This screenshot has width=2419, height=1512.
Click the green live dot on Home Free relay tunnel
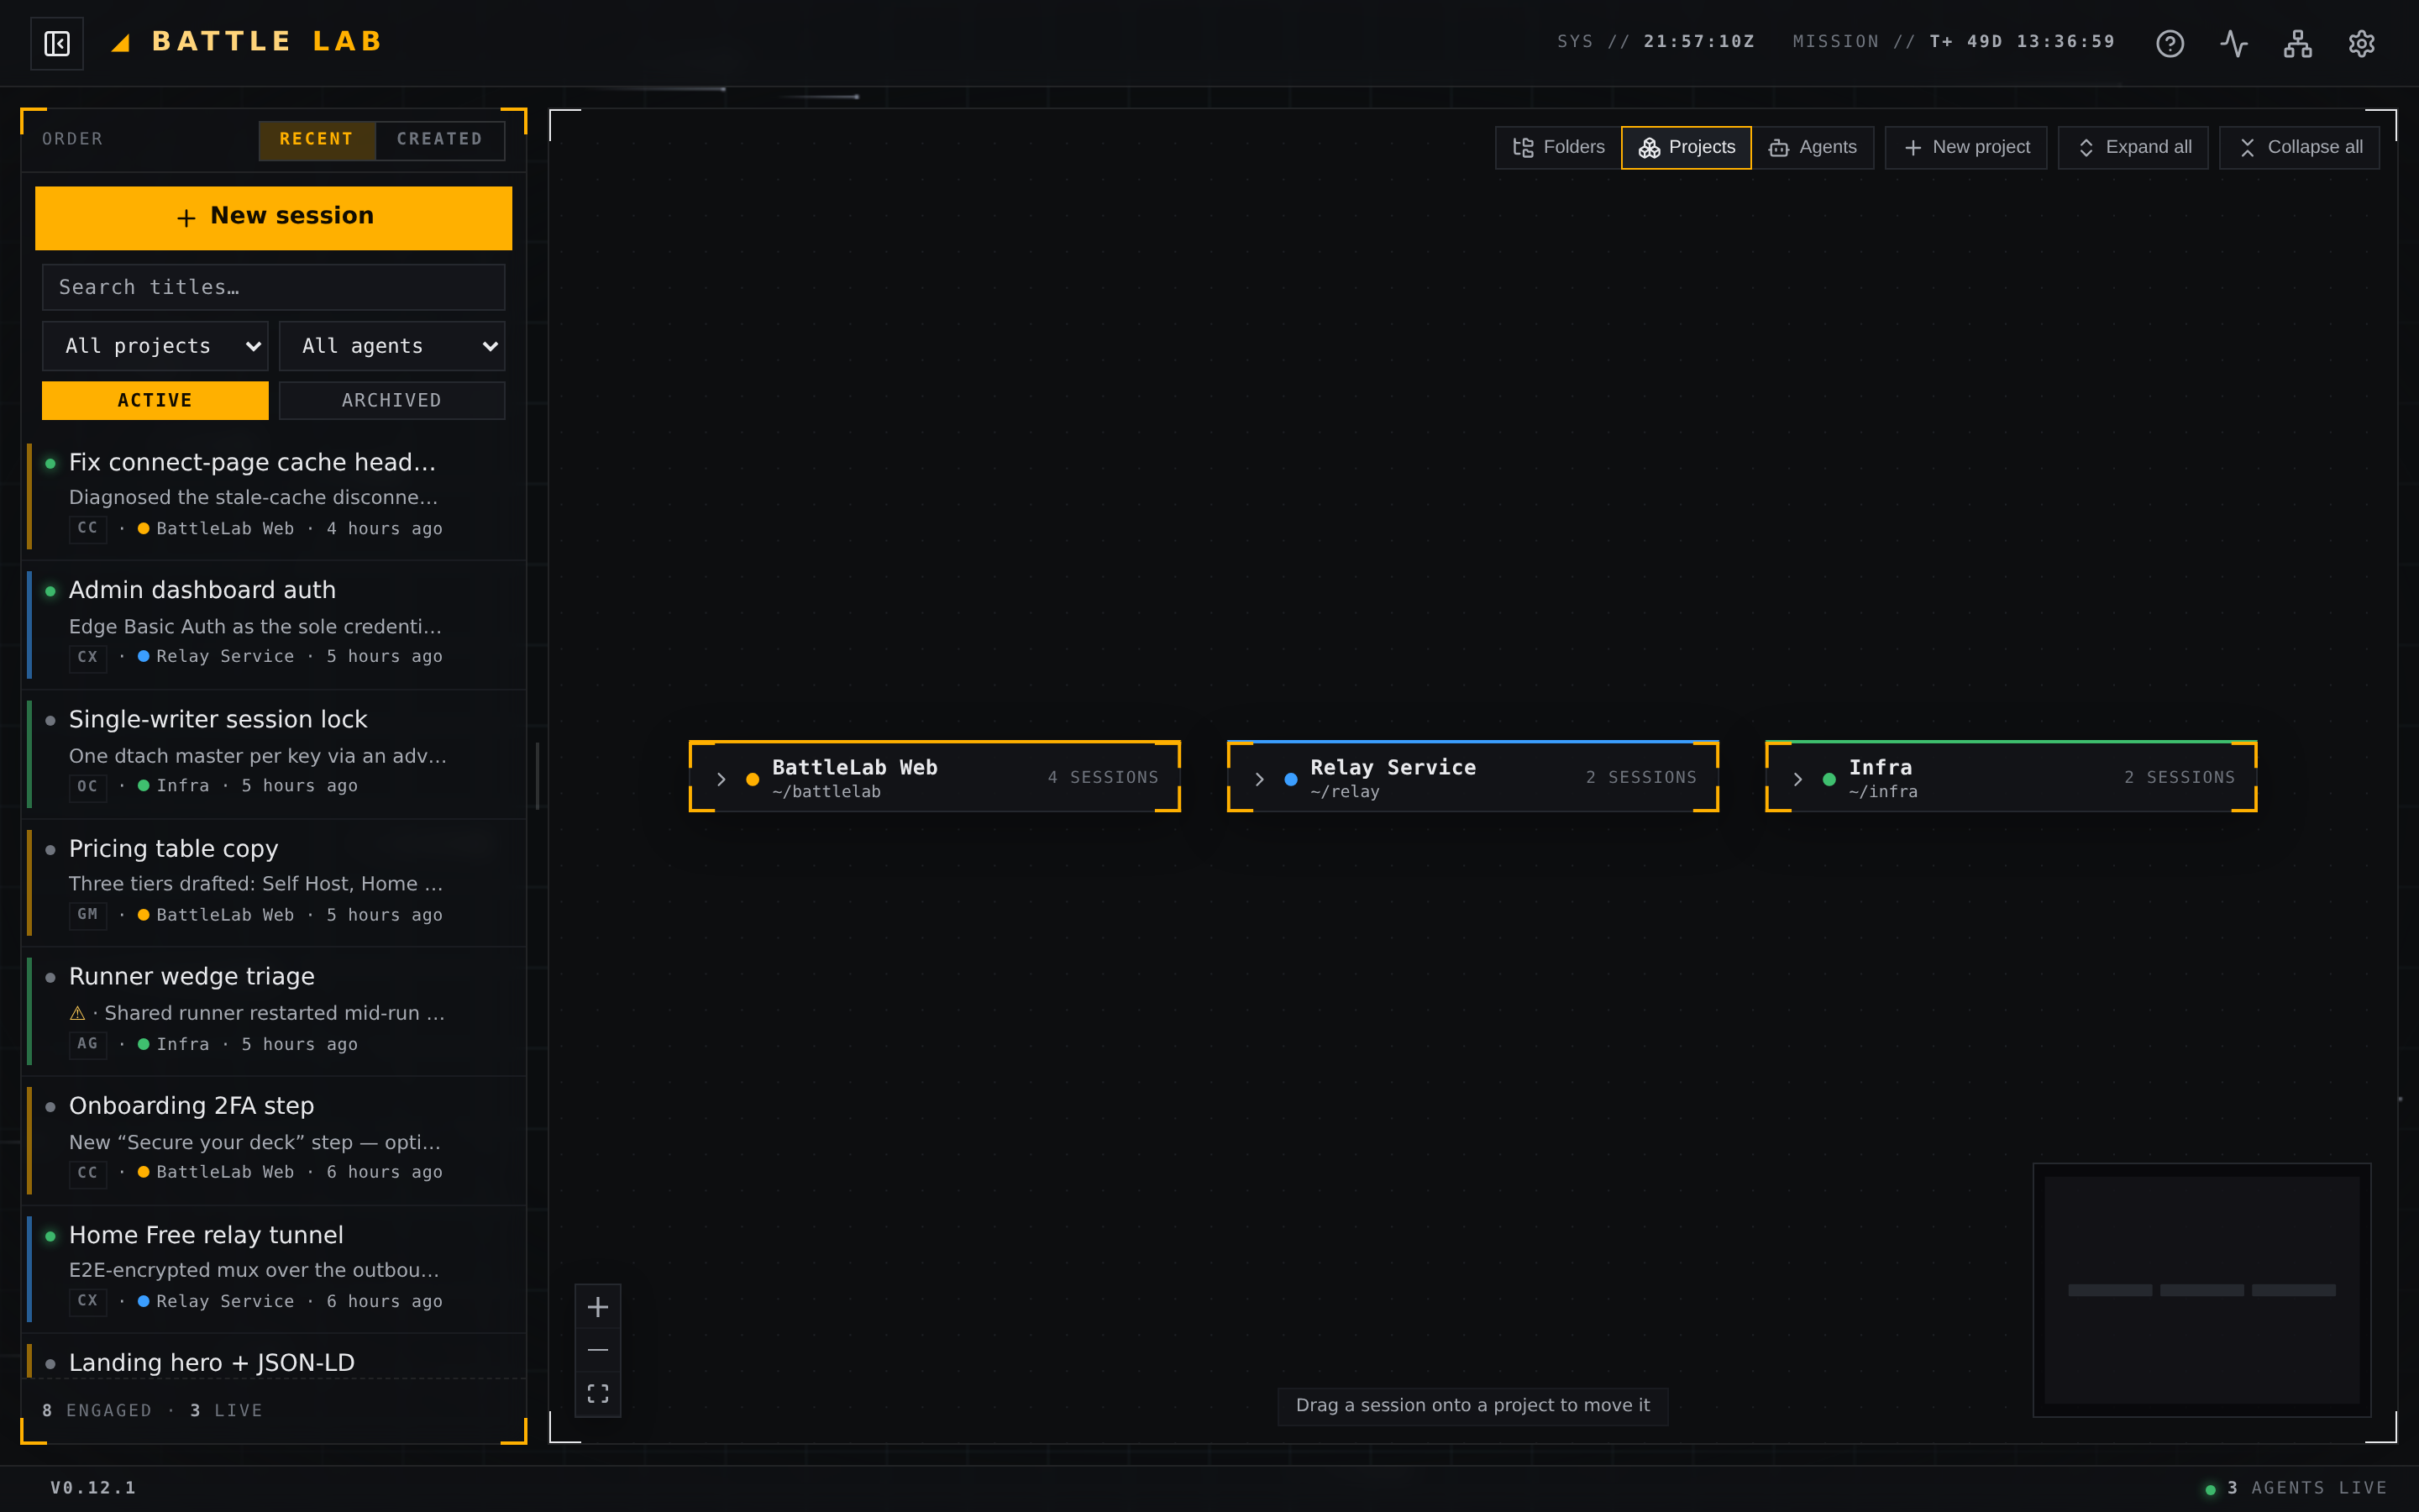(50, 1236)
